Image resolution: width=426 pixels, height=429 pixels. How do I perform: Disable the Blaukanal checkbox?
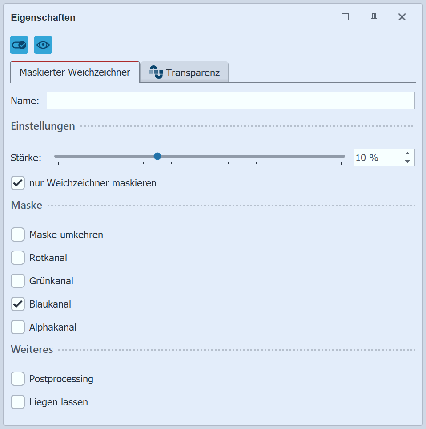click(x=18, y=304)
